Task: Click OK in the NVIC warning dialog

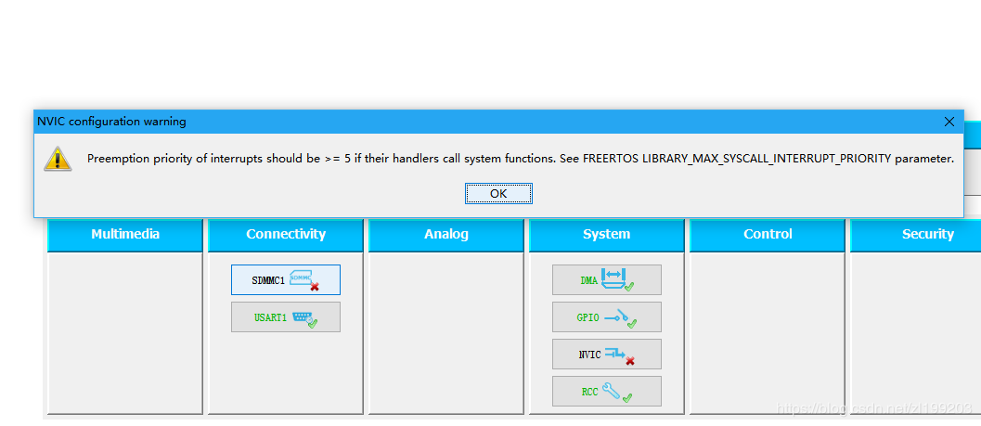Action: click(x=498, y=193)
